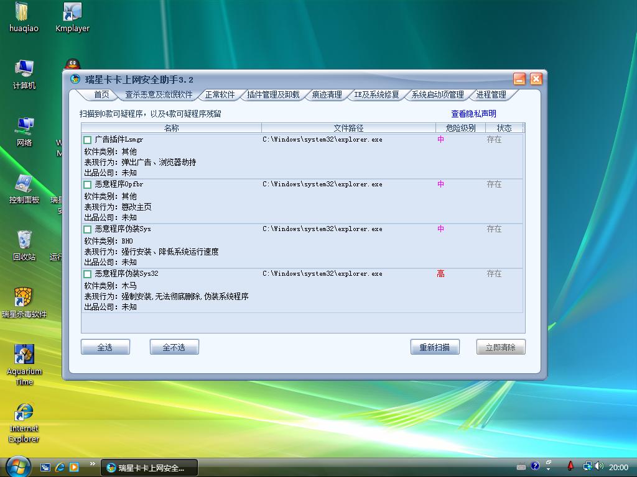Click the 存在 status of 伪装Sys row
Image resolution: width=637 pixels, height=477 pixels.
(494, 229)
